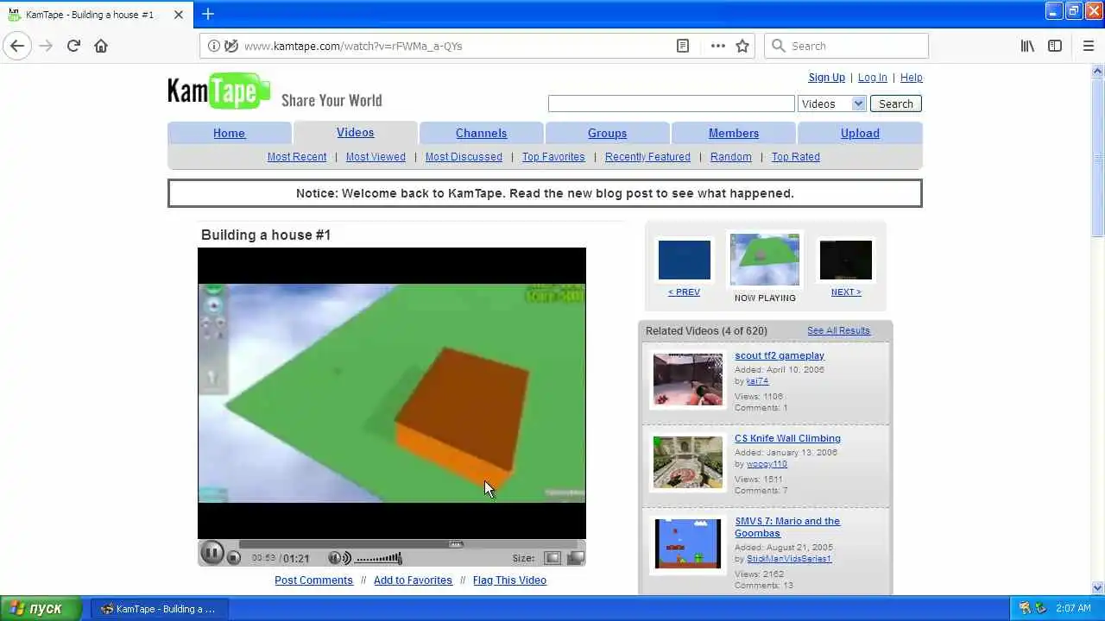Image resolution: width=1105 pixels, height=621 pixels.
Task: Click Flag This Video link
Action: [509, 580]
